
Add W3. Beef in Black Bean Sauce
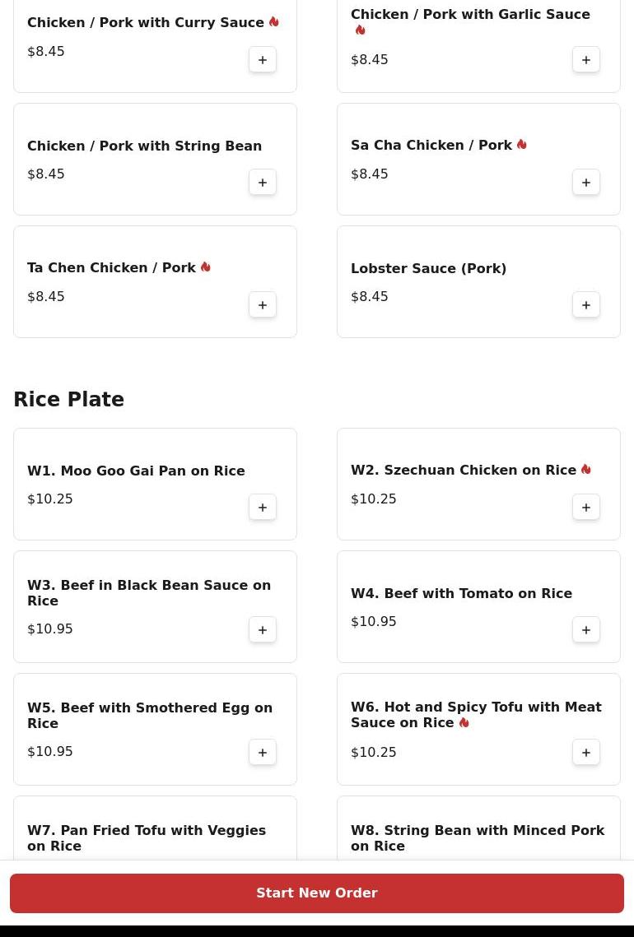(x=263, y=630)
